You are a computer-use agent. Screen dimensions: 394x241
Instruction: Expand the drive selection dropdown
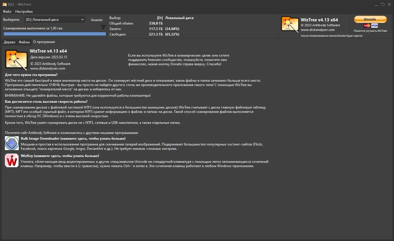coord(55,20)
